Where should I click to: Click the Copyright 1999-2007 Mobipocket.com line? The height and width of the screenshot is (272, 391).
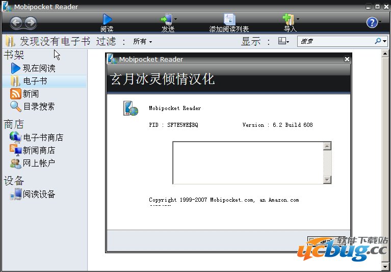click(224, 200)
